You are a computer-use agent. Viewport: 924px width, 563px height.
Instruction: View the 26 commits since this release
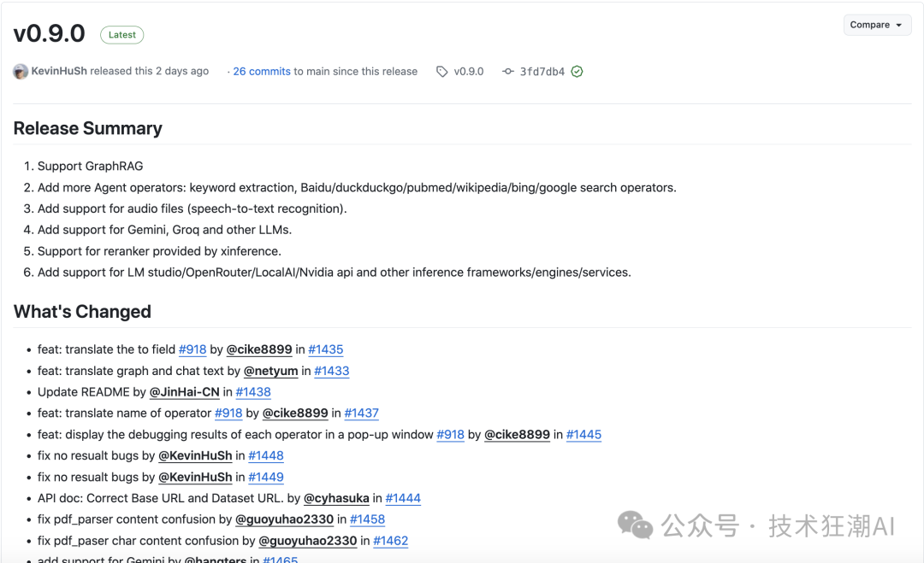point(262,71)
